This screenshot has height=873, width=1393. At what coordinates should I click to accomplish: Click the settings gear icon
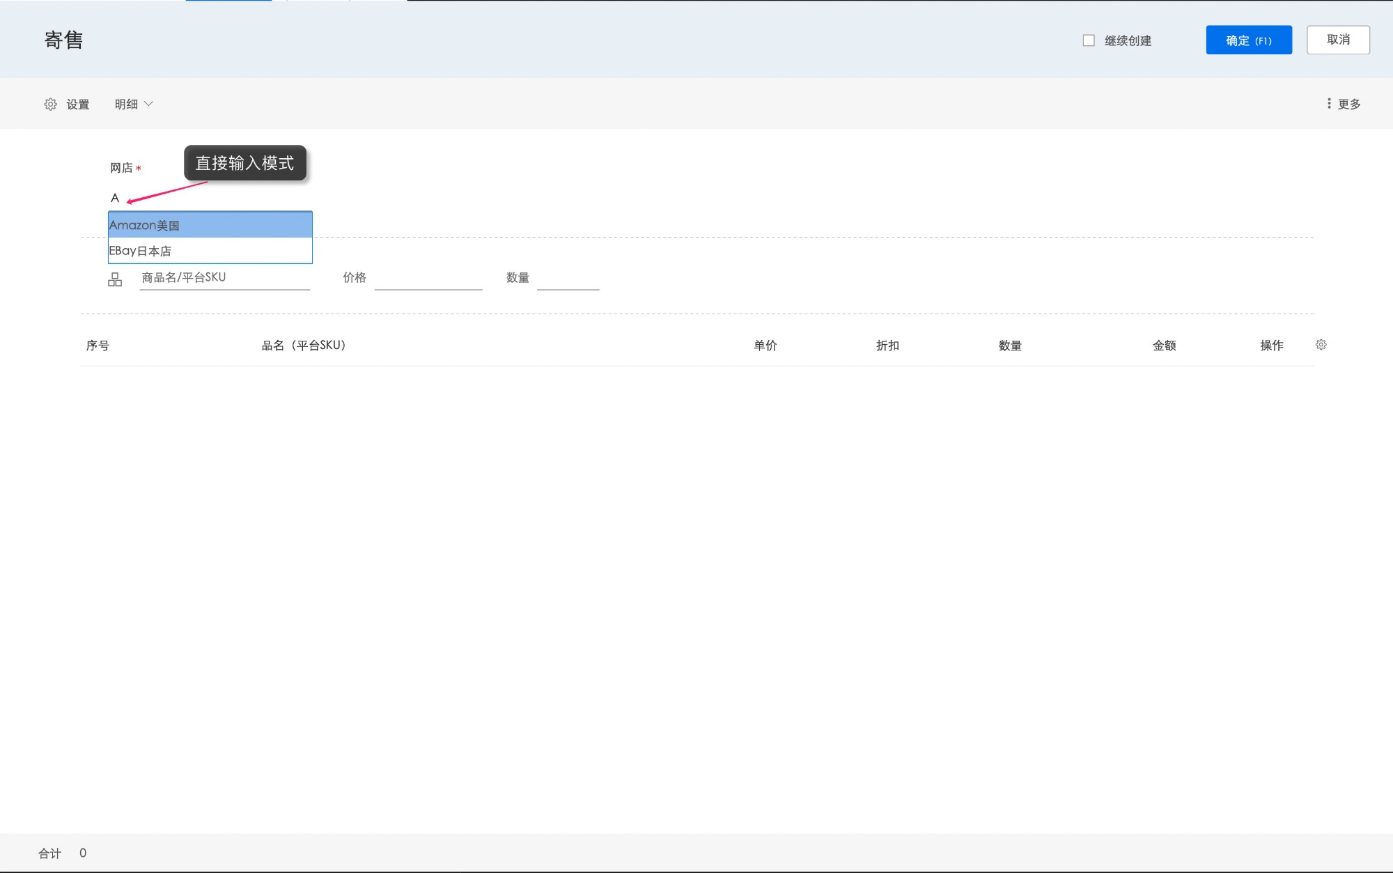[x=50, y=105]
